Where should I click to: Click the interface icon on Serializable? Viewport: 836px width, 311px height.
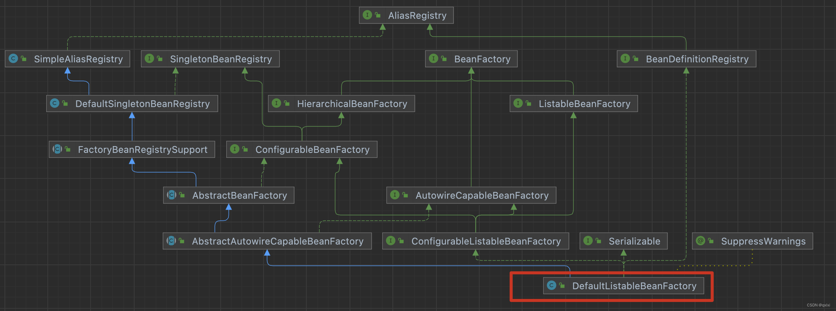[588, 241]
